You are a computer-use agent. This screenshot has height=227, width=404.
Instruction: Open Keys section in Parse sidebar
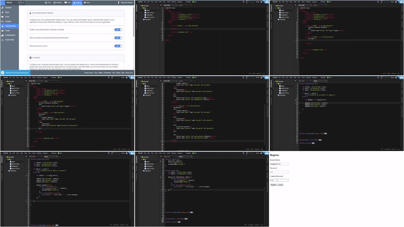tap(9, 12)
